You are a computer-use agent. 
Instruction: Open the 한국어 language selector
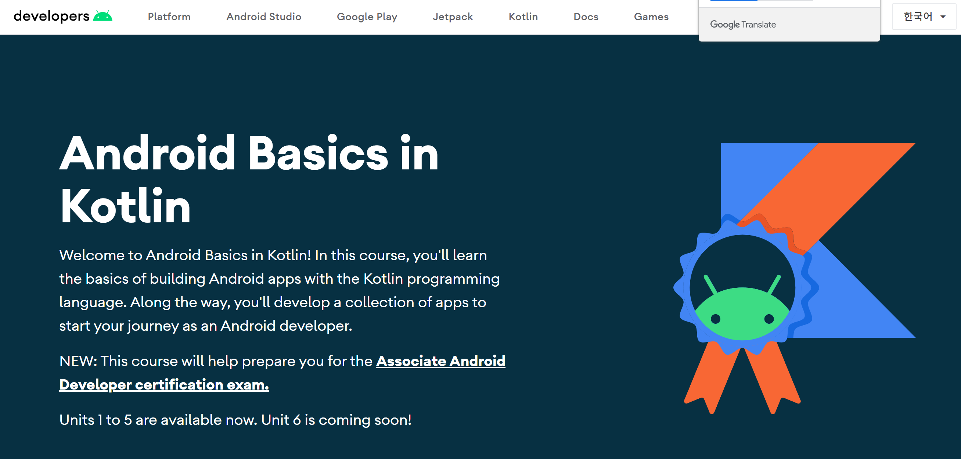pos(918,17)
